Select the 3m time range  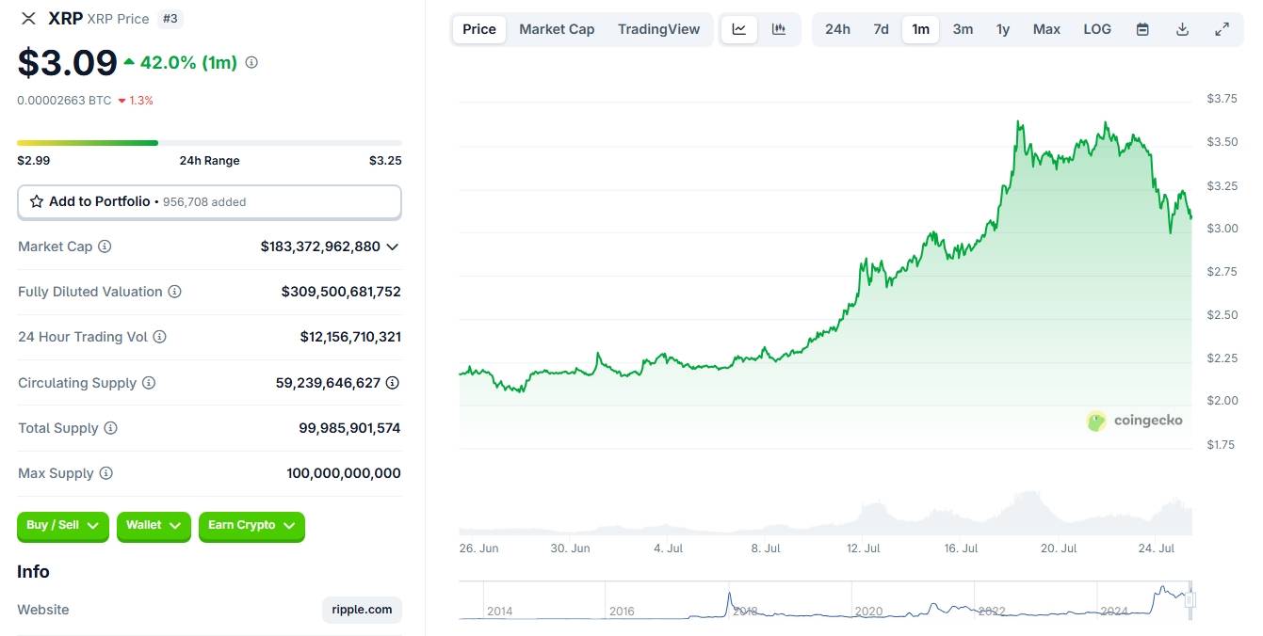pos(963,29)
